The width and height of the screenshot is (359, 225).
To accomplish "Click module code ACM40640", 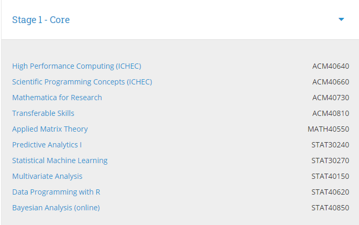I will pos(330,66).
